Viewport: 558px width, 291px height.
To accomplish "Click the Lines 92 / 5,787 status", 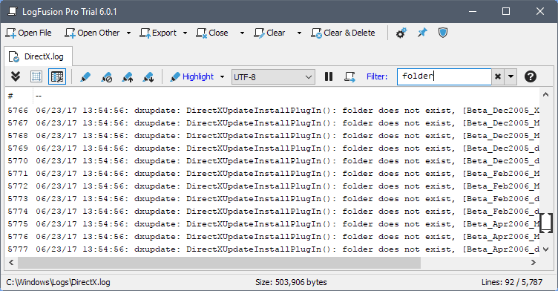I will [x=512, y=282].
